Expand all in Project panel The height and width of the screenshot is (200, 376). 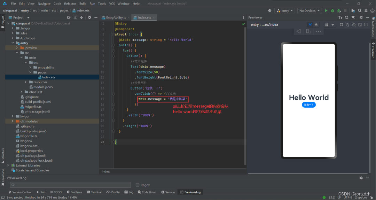(75, 17)
